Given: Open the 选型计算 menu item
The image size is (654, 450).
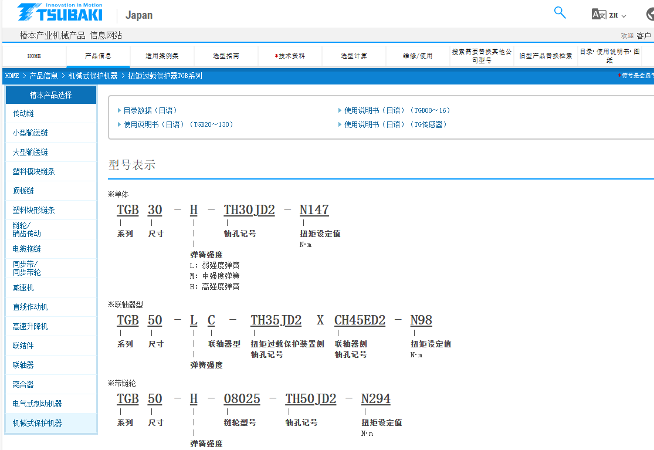Looking at the screenshot, I should (x=354, y=56).
